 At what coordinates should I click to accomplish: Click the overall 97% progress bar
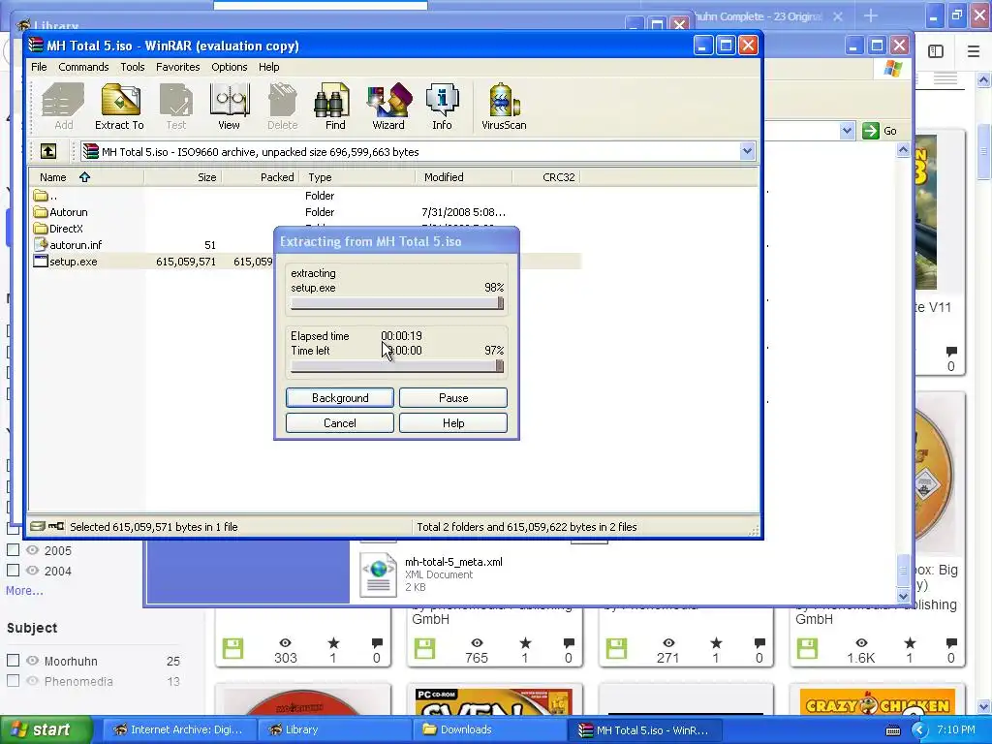(x=397, y=366)
